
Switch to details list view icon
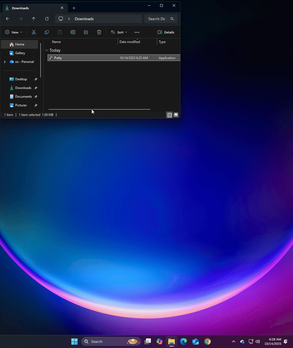169,115
